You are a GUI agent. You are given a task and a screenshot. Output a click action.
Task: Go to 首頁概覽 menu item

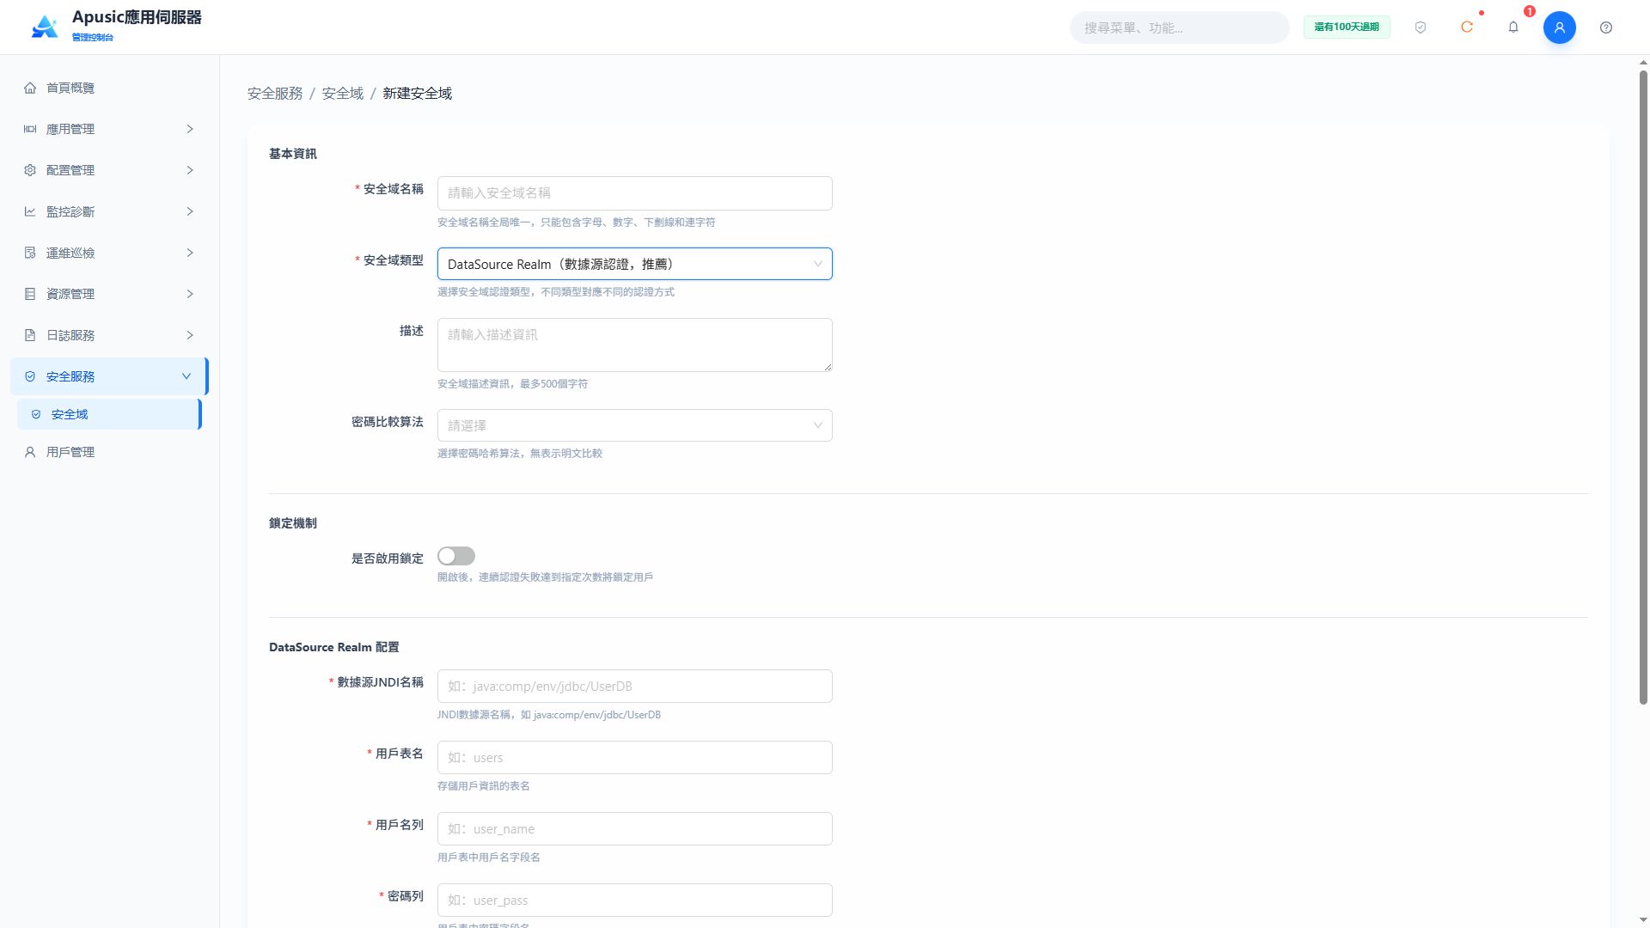point(109,88)
